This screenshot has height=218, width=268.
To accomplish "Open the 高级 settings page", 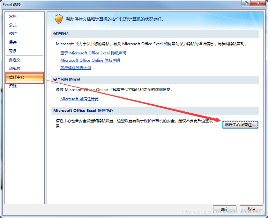I will tap(12, 51).
